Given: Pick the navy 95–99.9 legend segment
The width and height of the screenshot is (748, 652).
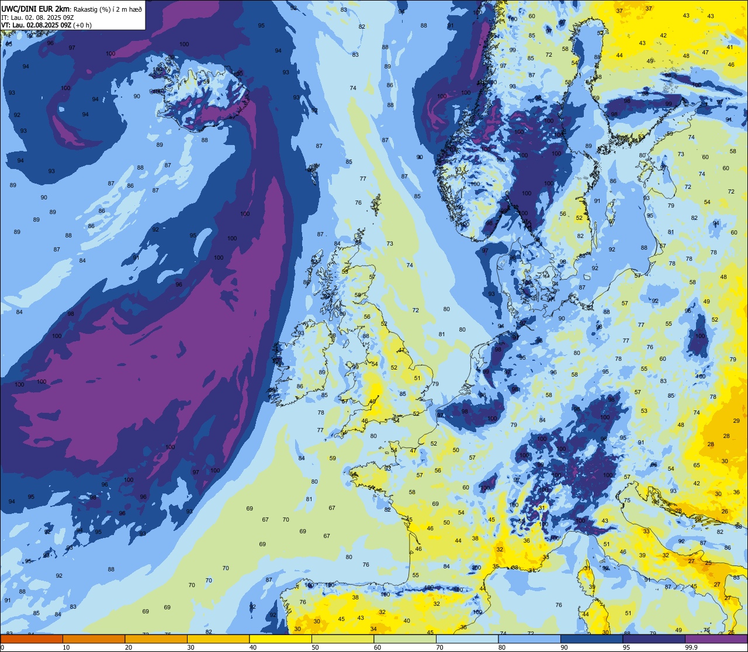Looking at the screenshot, I should 654,639.
